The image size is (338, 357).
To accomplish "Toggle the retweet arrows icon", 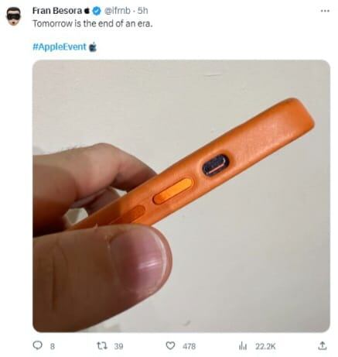I will pos(101,345).
